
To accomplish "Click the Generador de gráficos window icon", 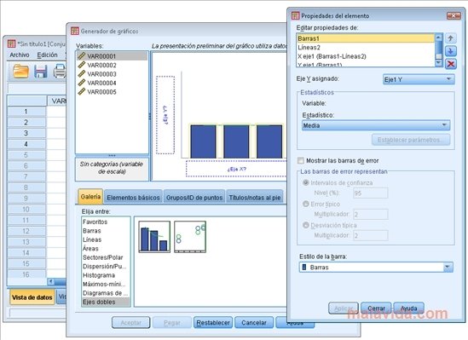I will 75,31.
